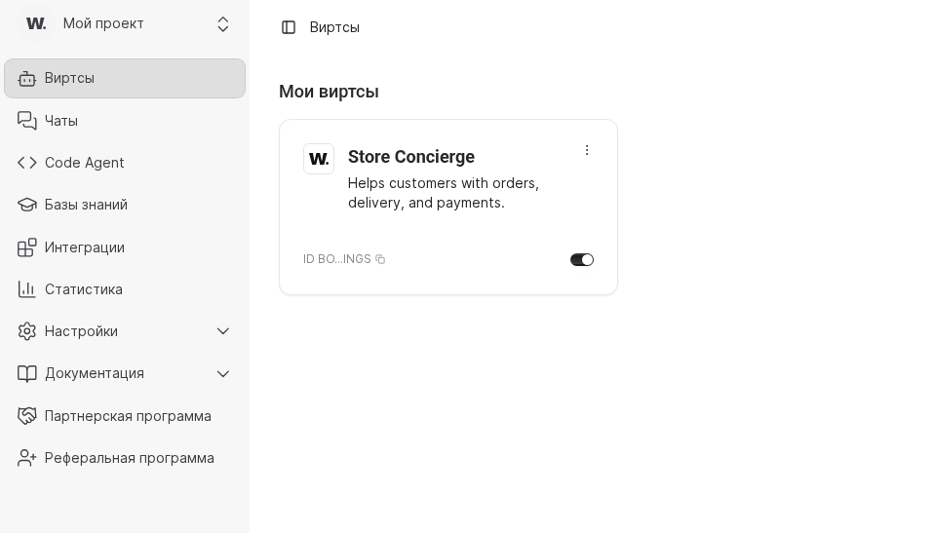The width and height of the screenshot is (934, 533).
Task: Expand the Настройки section chevron
Action: [x=223, y=331]
